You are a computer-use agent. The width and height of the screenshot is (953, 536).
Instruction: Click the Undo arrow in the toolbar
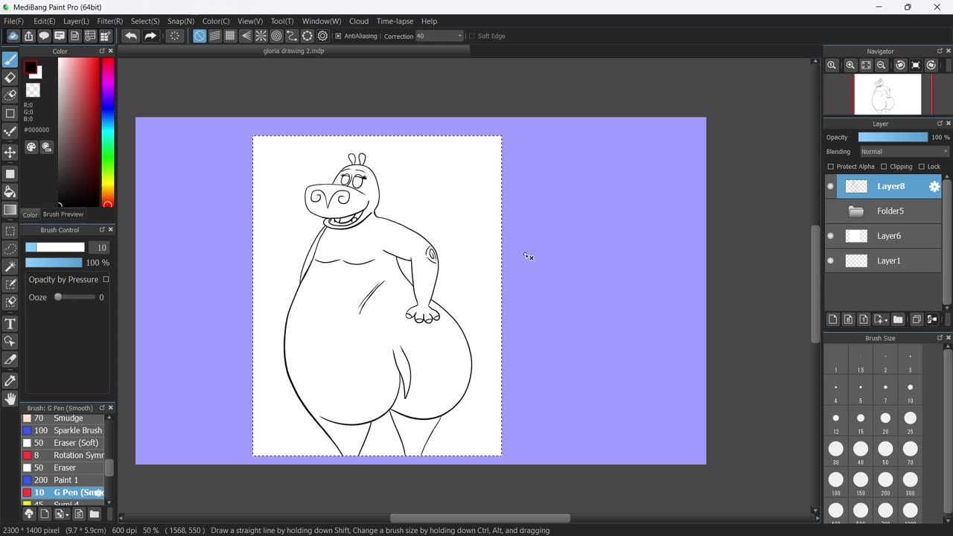(131, 36)
